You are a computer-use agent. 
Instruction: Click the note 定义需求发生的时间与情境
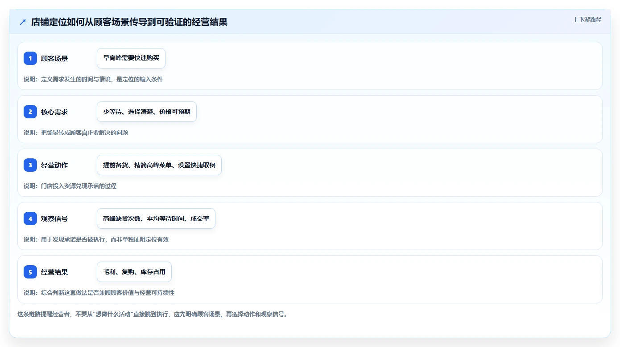coord(93,79)
